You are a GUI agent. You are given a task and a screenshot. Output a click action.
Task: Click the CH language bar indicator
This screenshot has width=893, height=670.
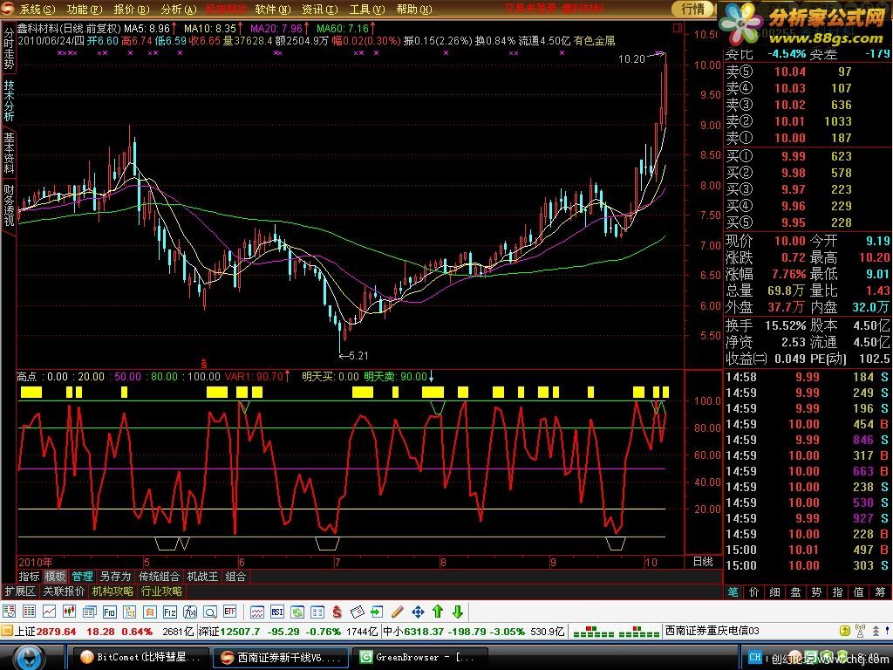tap(755, 658)
